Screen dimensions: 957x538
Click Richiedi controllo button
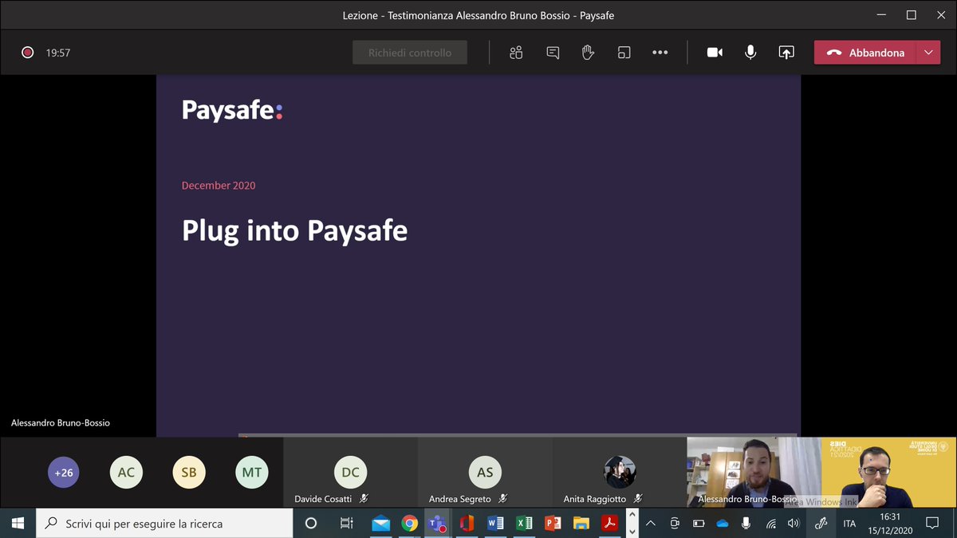tap(410, 53)
